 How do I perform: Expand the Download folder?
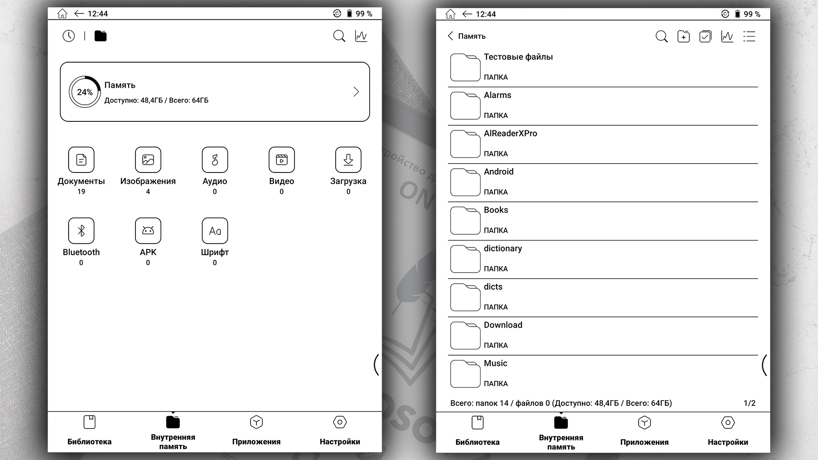coord(604,334)
